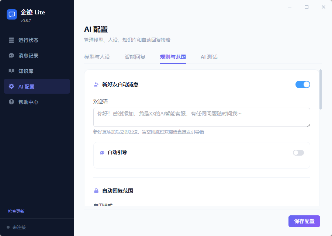Click the 知识库 book icon

click(x=11, y=71)
